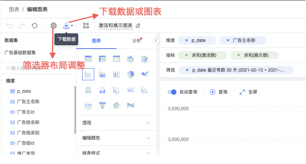This screenshot has width=306, height=164.
Task: Select pivot table with blue left column
Action: (x=102, y=59)
